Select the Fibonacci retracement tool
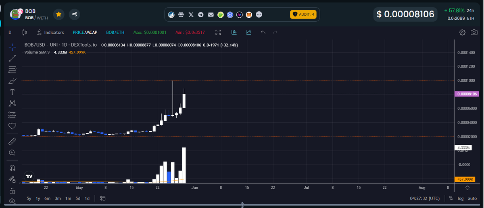The image size is (484, 208). point(12,70)
